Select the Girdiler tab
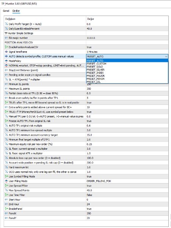The height and width of the screenshot is (228, 171). click(x=16, y=11)
